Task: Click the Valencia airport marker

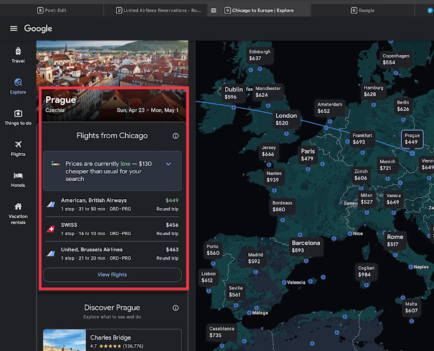Action: 284,283
